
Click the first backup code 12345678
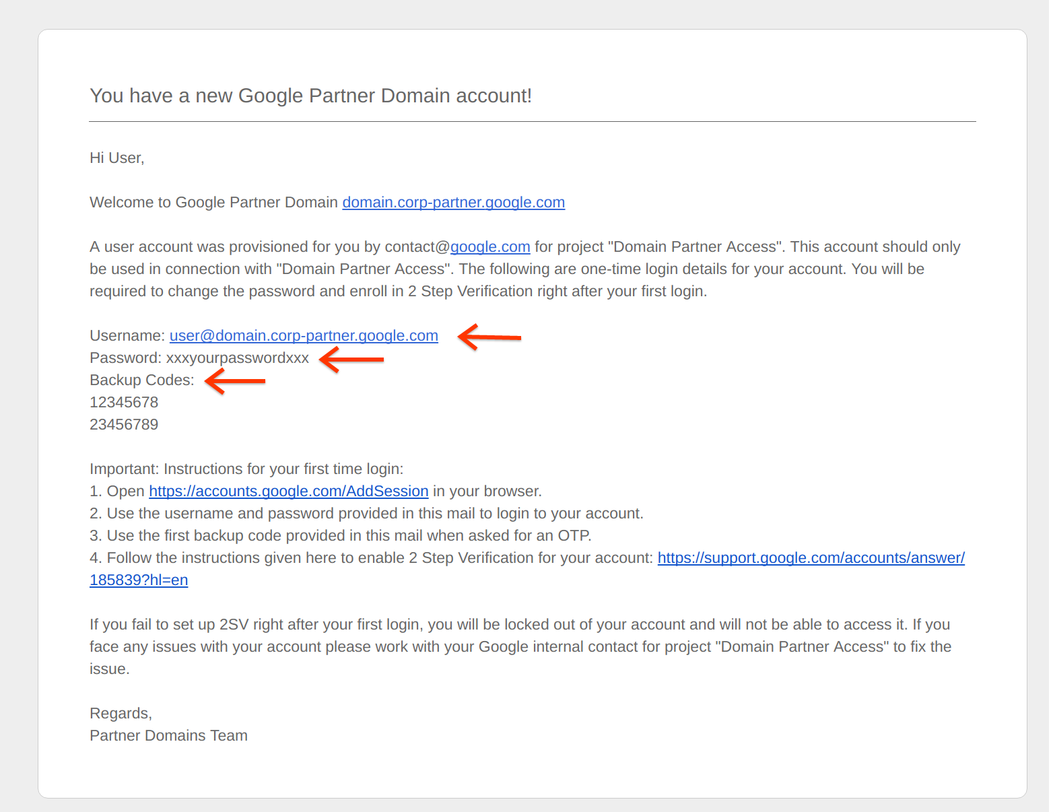(124, 403)
